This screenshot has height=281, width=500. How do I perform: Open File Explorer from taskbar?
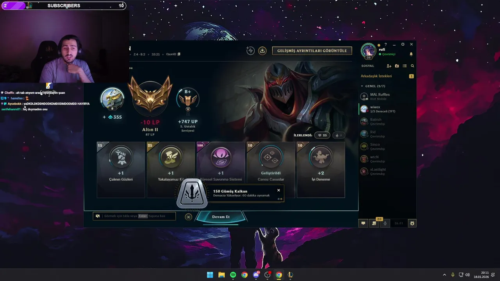click(x=221, y=275)
